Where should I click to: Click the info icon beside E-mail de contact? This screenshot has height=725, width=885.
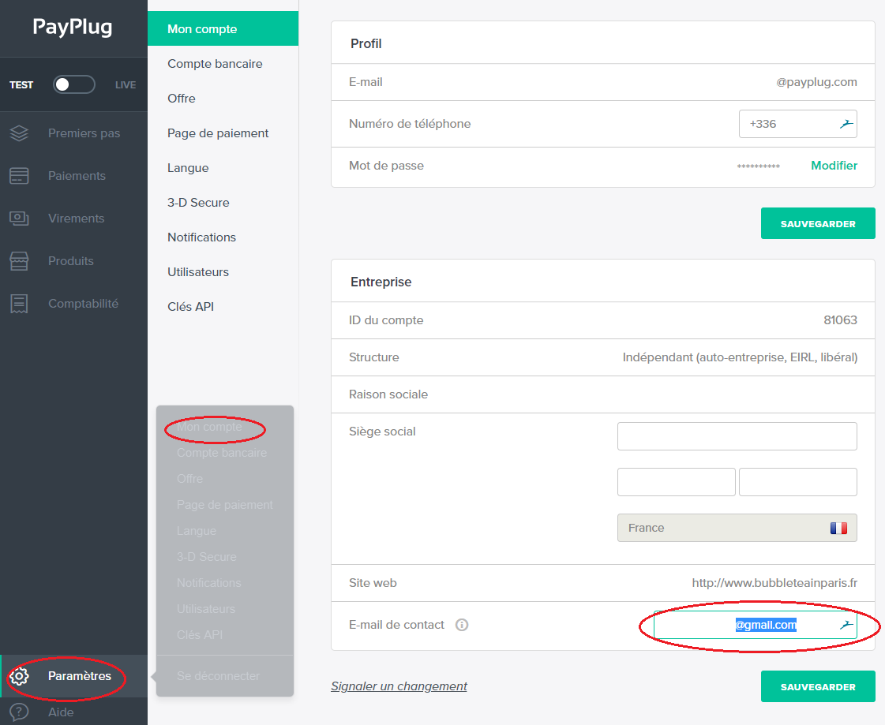(462, 625)
